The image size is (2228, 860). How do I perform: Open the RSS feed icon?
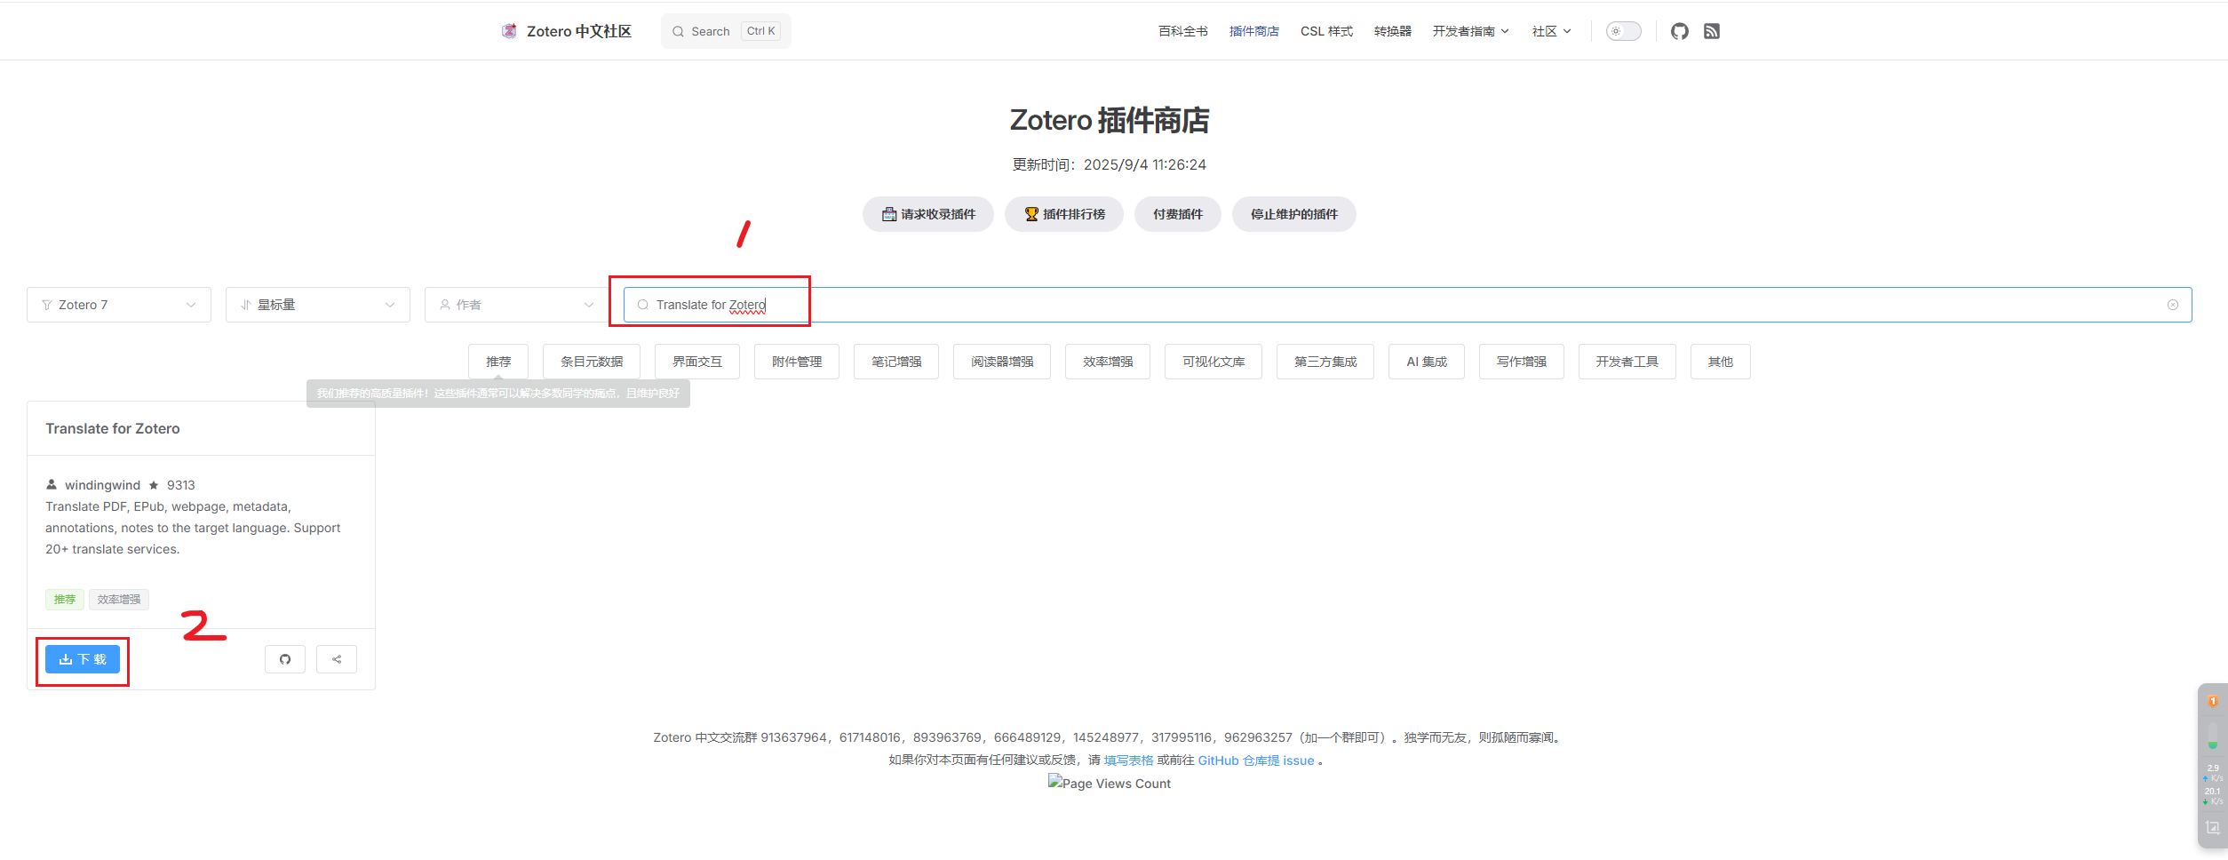coord(1712,31)
